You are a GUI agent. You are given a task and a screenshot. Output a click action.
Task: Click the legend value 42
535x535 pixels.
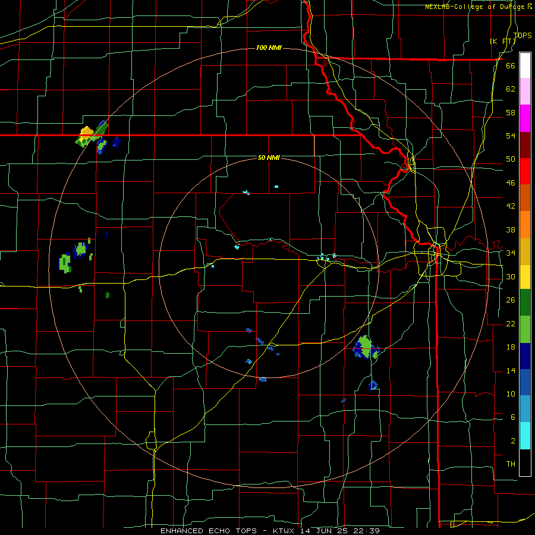(x=511, y=206)
